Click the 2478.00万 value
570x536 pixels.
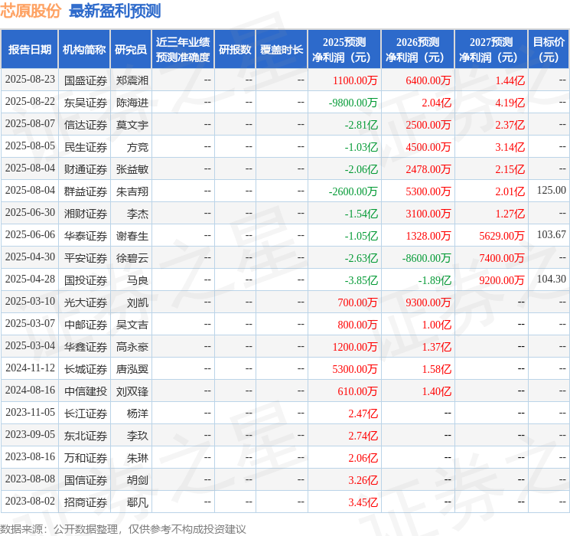coord(428,169)
